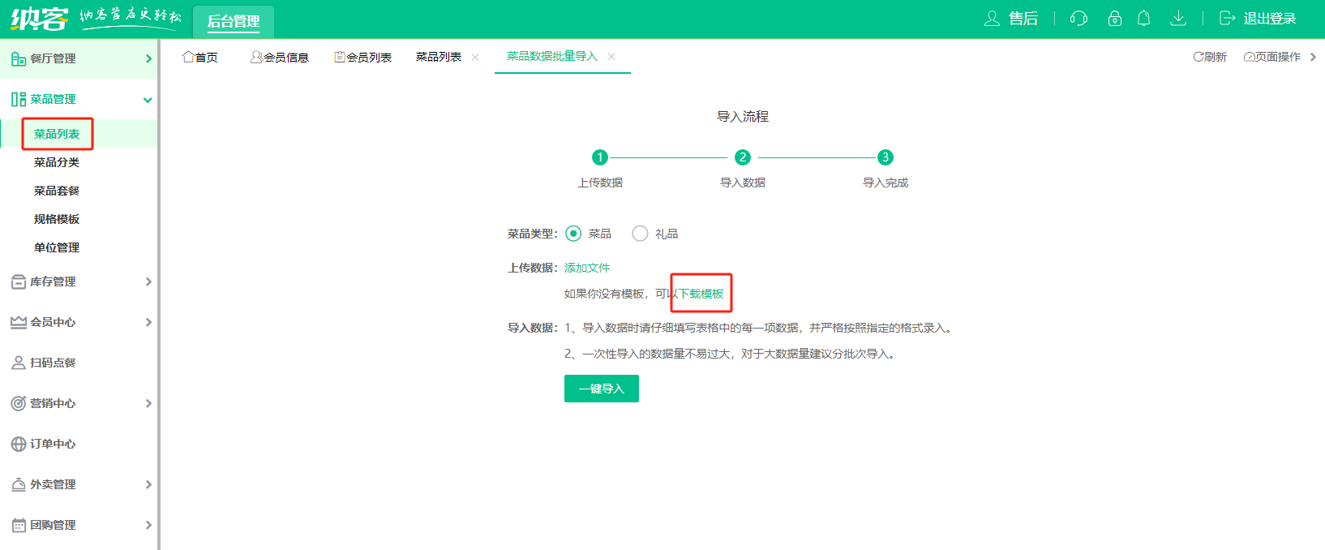This screenshot has width=1325, height=550.
Task: Switch to the 会员列表 tab
Action: (x=363, y=57)
